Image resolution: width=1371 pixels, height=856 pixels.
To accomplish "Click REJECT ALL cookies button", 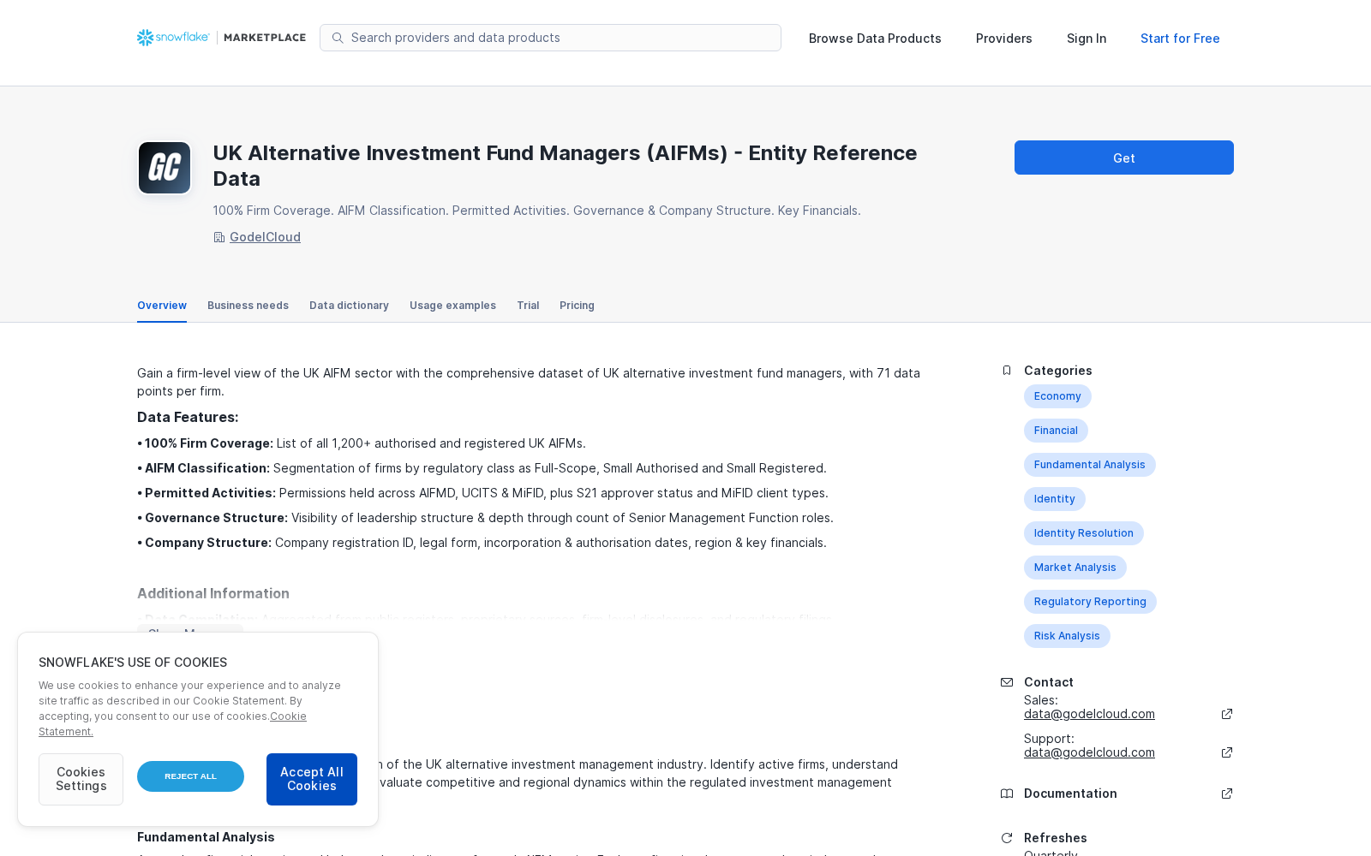I will click(190, 776).
